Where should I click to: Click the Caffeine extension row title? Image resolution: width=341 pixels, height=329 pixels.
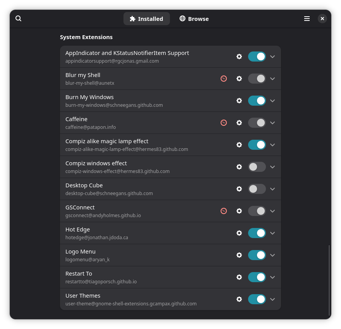point(76,119)
